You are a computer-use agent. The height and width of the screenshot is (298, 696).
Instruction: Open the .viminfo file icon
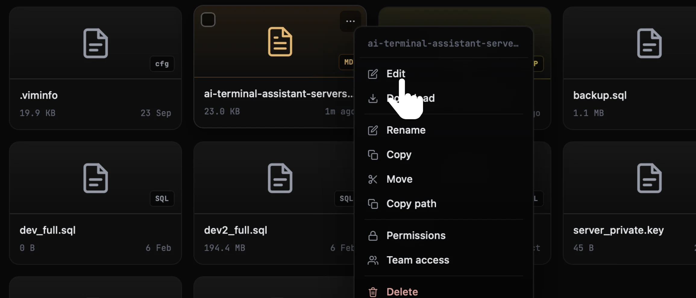(96, 43)
